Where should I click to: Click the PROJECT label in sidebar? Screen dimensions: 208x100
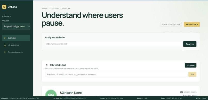click(5, 21)
